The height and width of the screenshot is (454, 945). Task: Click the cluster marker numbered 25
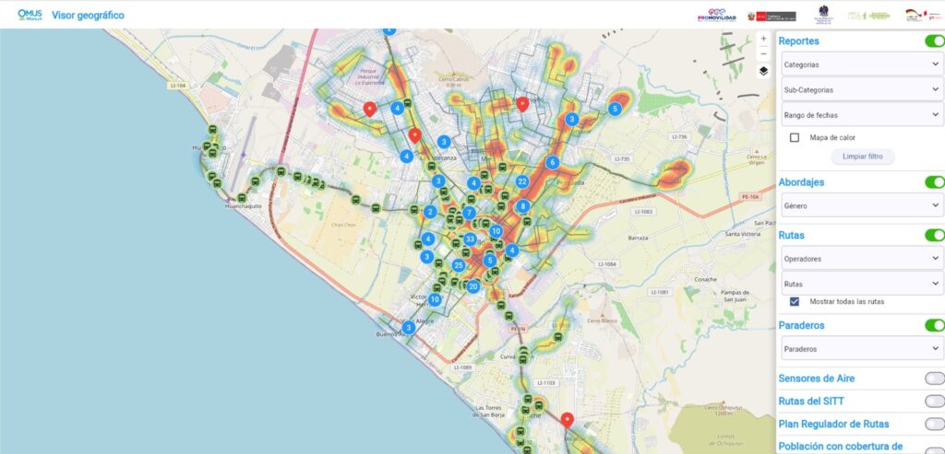tap(459, 265)
